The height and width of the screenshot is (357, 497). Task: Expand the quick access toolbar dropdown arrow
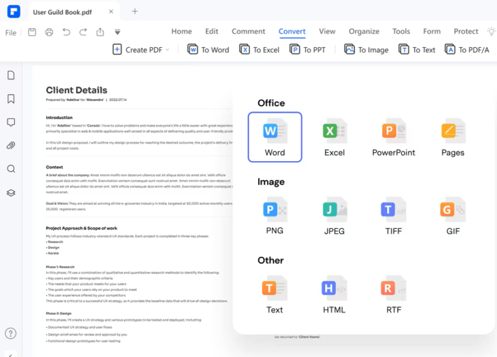pyautogui.click(x=117, y=32)
